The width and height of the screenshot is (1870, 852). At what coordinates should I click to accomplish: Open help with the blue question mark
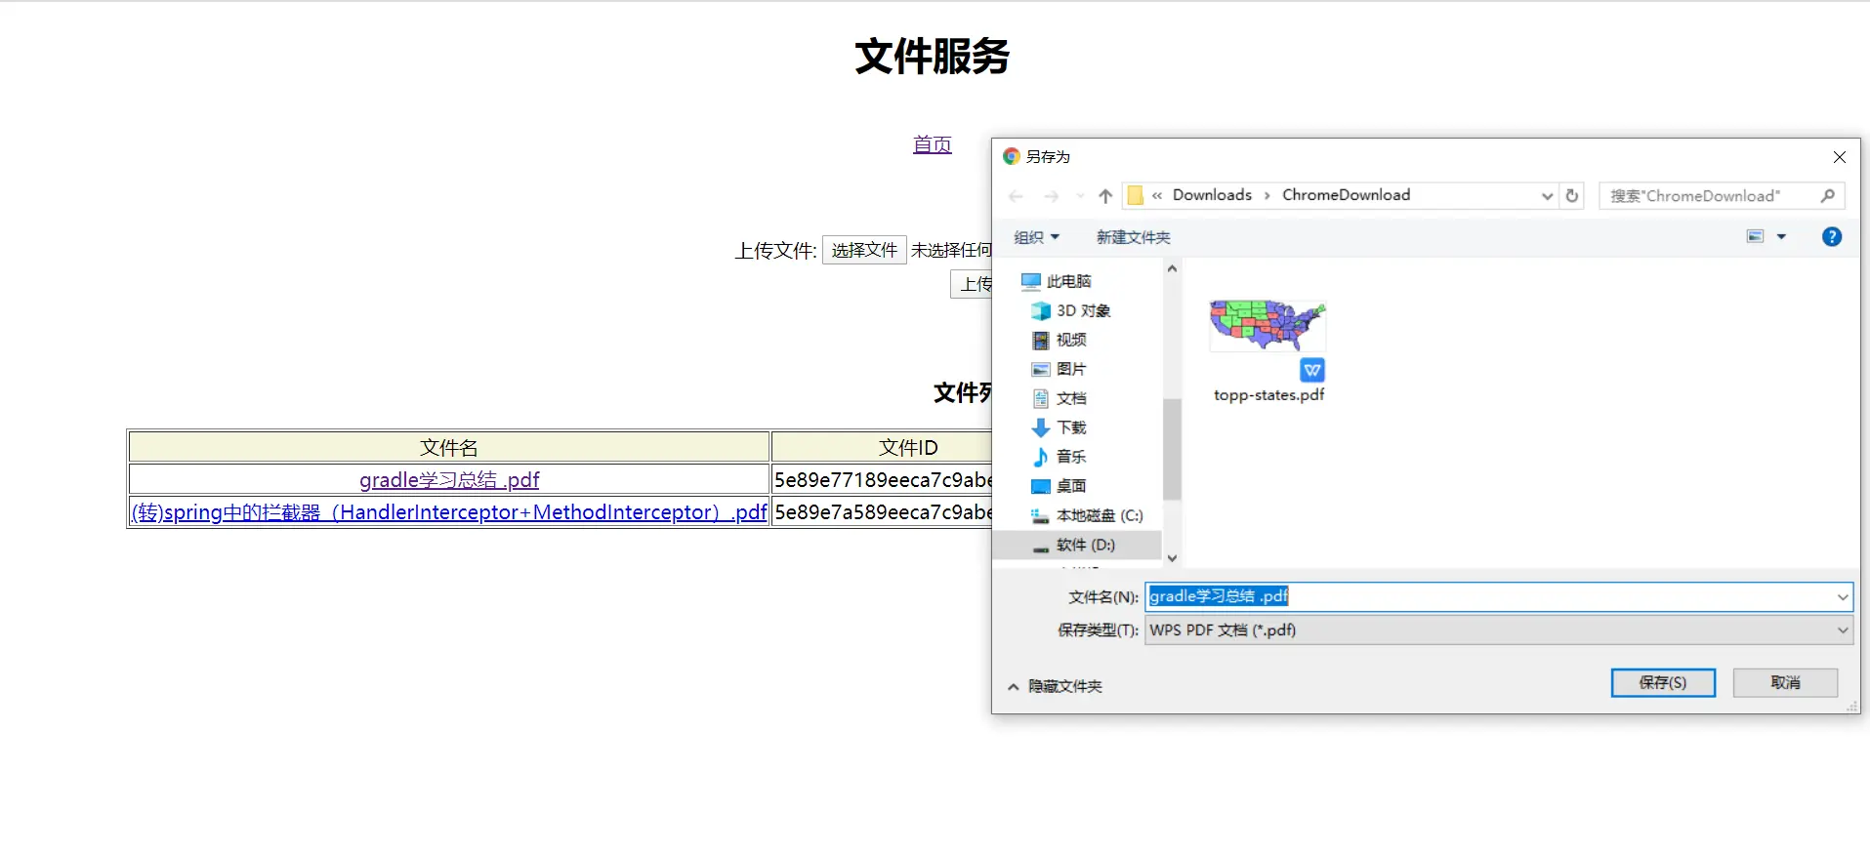point(1832,236)
